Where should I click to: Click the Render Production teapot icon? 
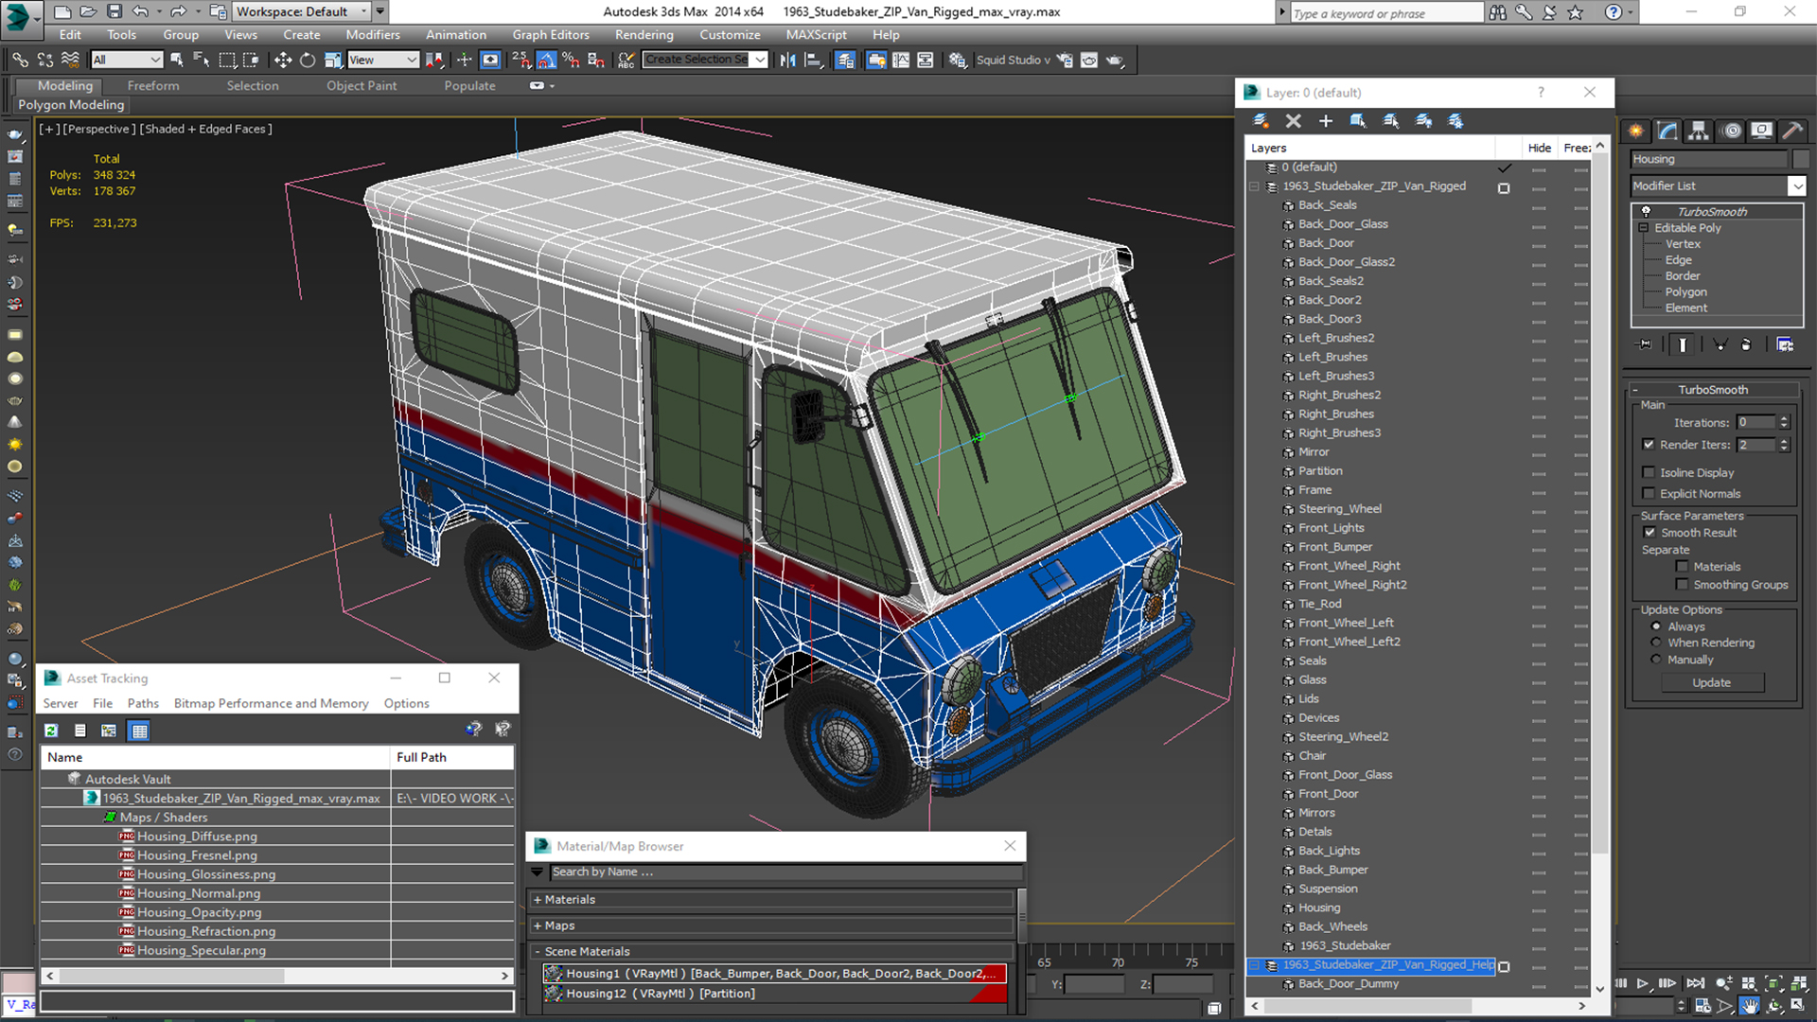tap(1115, 60)
